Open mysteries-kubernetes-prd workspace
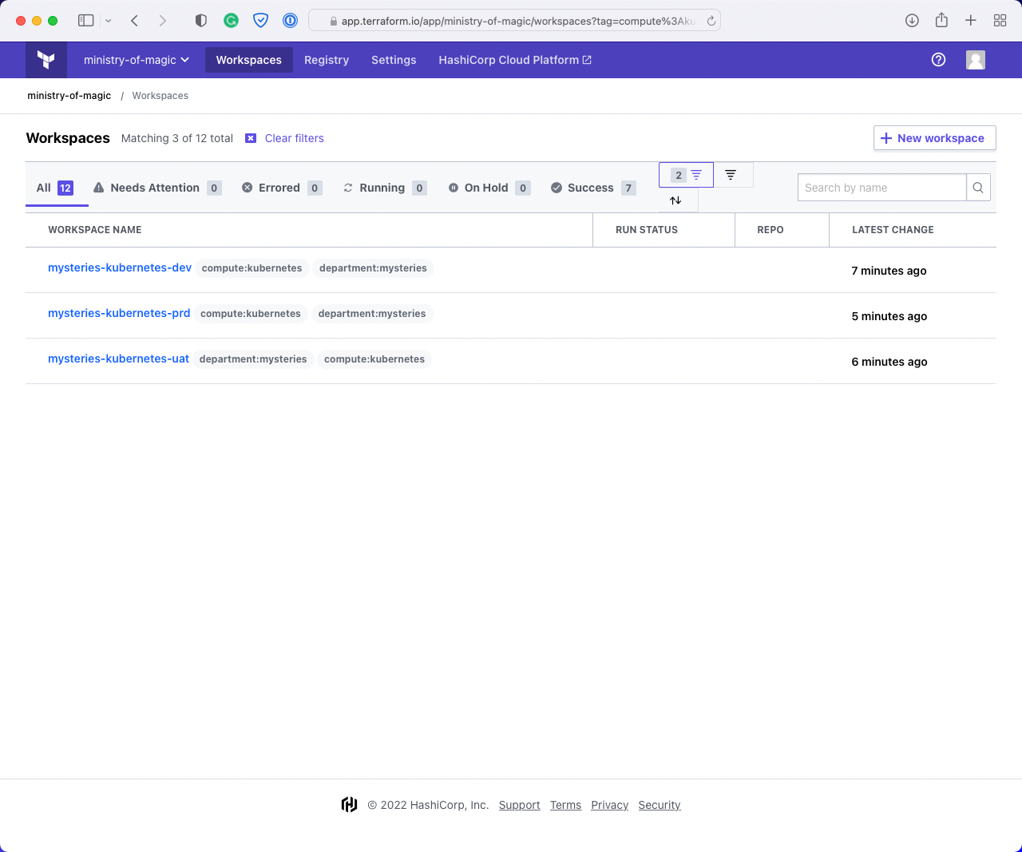 (119, 313)
